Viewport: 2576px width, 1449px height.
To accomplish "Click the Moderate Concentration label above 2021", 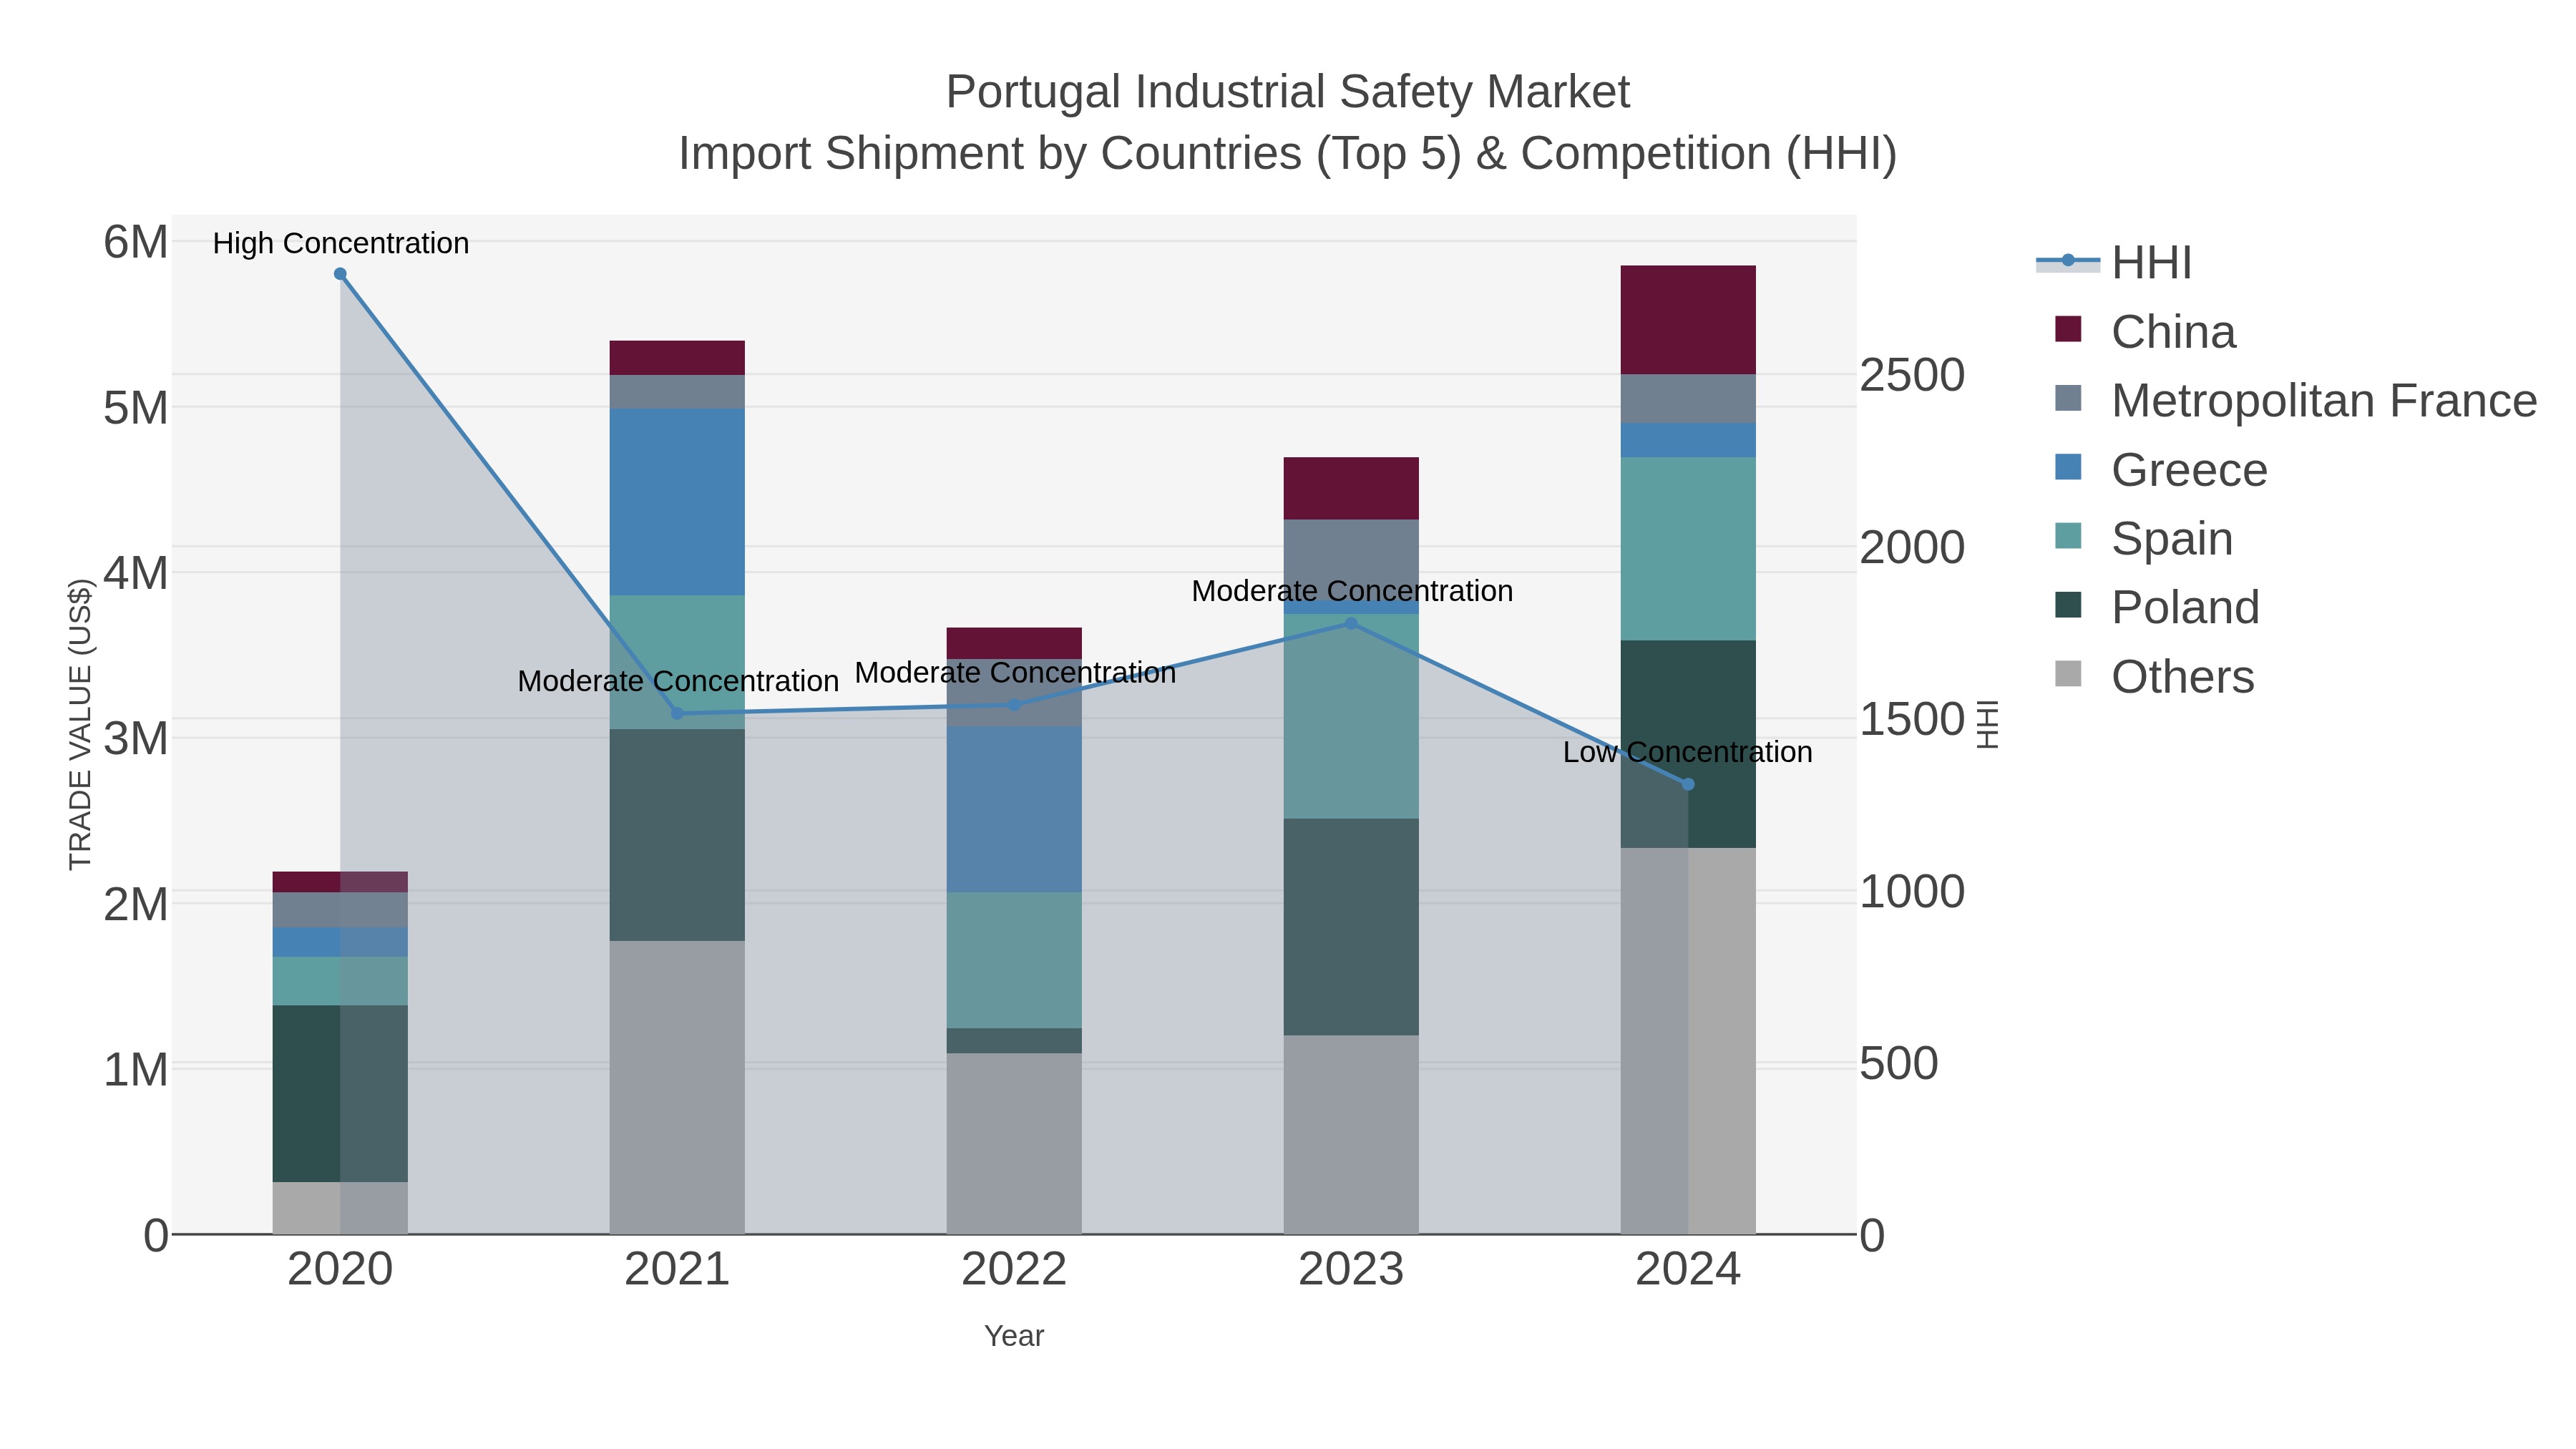I will point(678,681).
